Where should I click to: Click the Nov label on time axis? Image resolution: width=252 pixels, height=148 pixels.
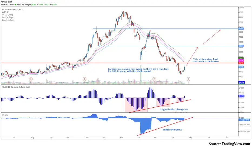click(x=87, y=138)
